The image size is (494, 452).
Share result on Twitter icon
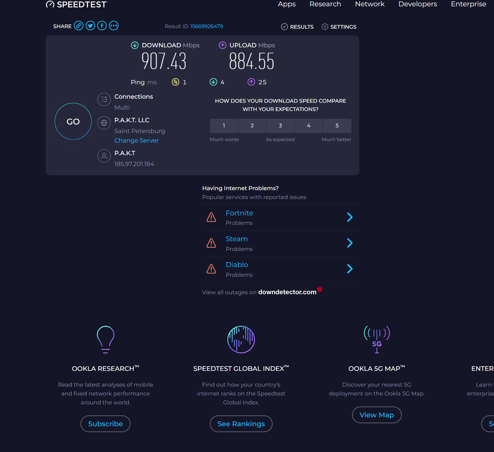click(x=90, y=26)
